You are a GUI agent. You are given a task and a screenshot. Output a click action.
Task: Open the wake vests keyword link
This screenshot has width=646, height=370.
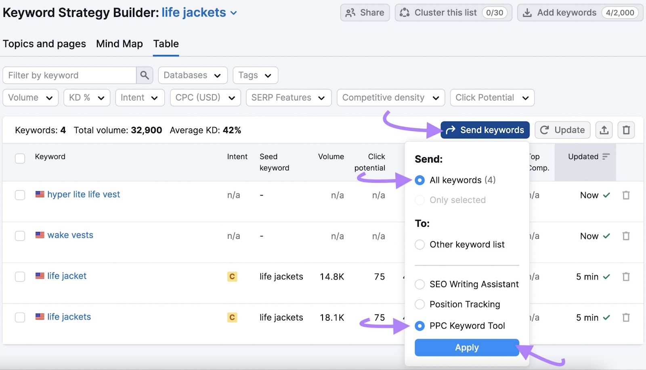coord(70,235)
